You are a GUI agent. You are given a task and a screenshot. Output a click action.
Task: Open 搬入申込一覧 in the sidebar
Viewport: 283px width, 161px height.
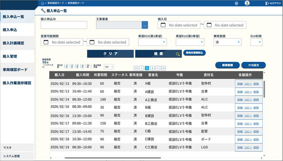point(17,17)
